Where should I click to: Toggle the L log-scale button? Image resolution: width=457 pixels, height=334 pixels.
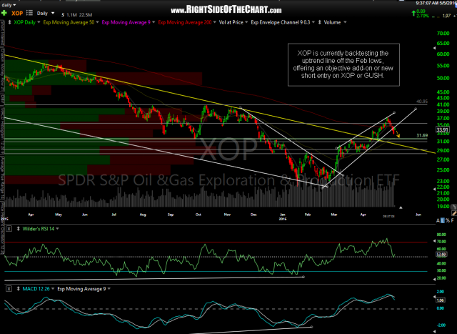click(443, 221)
